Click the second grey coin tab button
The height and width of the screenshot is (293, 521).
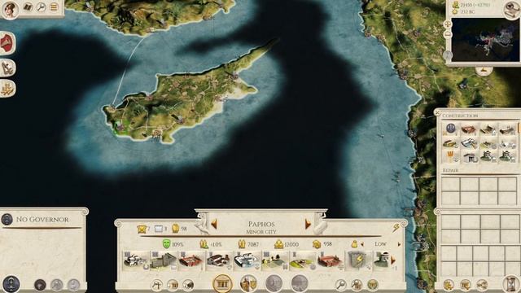(x=300, y=284)
